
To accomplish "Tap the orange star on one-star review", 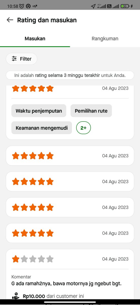I will point(16,259).
